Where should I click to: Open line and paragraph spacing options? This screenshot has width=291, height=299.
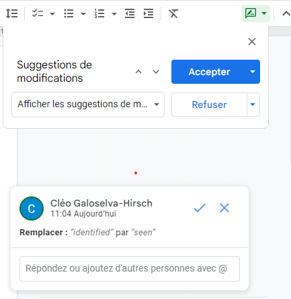11,13
